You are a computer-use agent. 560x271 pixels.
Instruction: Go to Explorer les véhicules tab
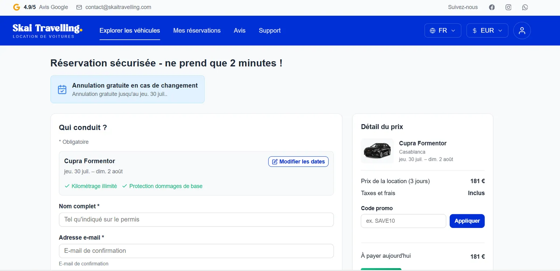(x=129, y=30)
